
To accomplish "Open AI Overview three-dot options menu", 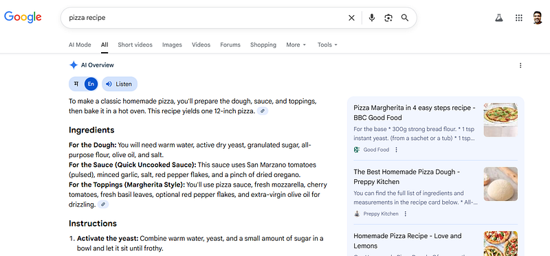I will click(520, 65).
